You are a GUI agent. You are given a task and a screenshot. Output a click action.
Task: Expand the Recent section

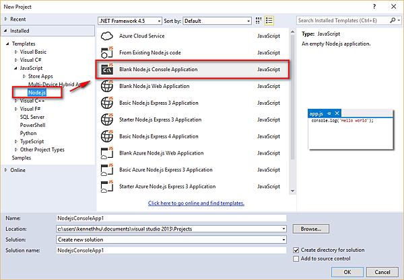[5, 19]
